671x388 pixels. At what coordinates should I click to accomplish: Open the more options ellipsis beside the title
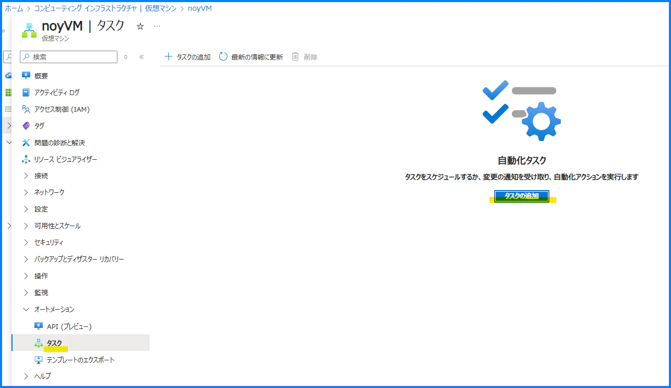[157, 26]
